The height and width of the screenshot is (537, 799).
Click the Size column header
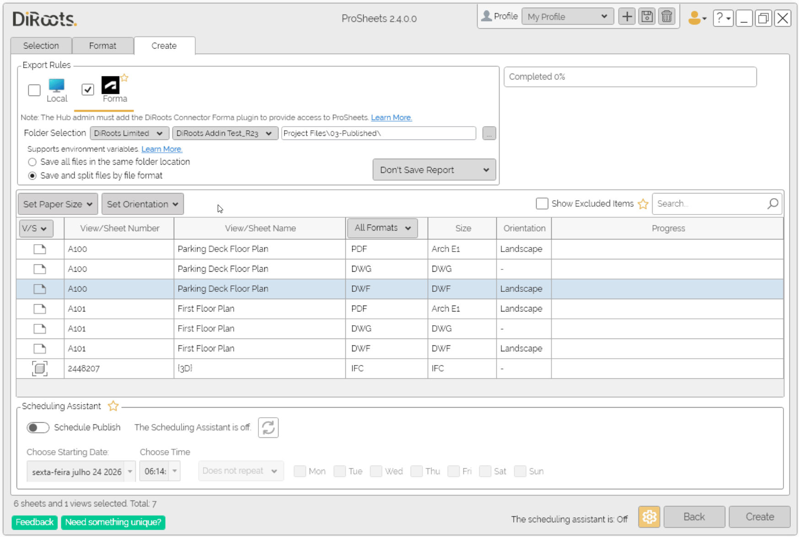tap(463, 228)
